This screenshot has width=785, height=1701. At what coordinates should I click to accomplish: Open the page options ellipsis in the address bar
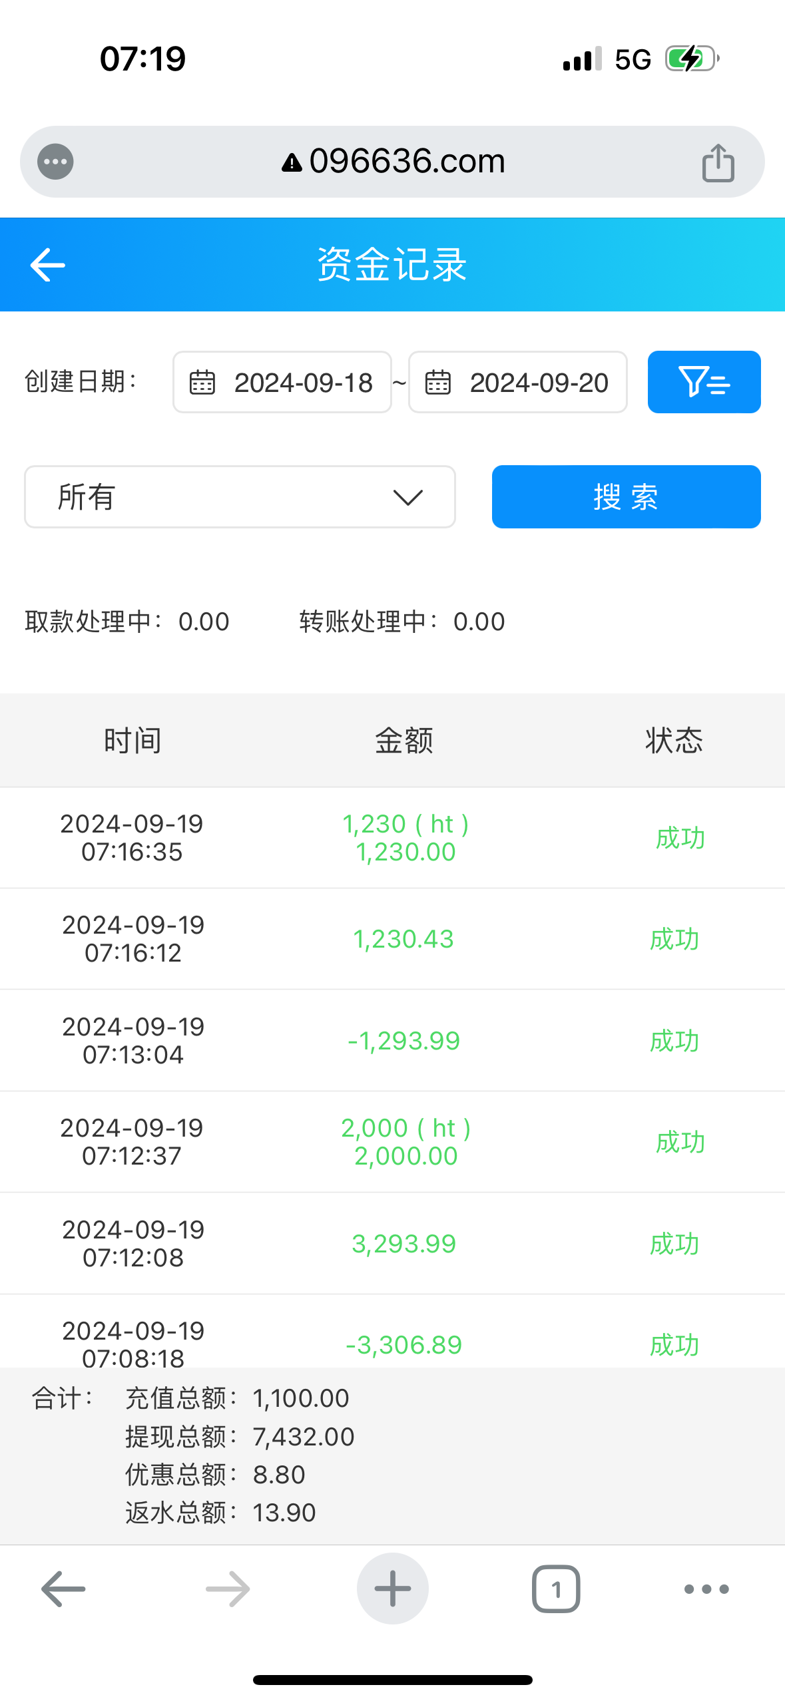click(x=55, y=162)
